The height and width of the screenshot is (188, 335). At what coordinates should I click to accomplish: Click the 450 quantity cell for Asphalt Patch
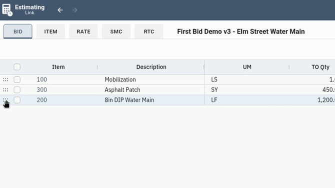[328, 89]
